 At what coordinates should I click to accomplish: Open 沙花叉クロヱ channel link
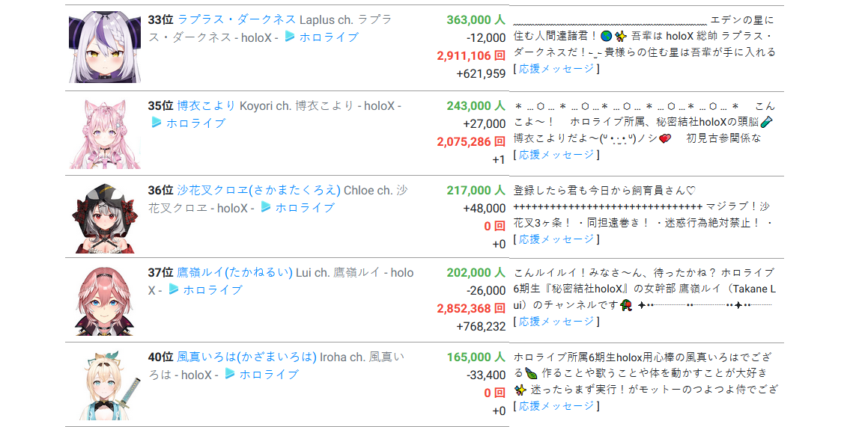point(258,190)
